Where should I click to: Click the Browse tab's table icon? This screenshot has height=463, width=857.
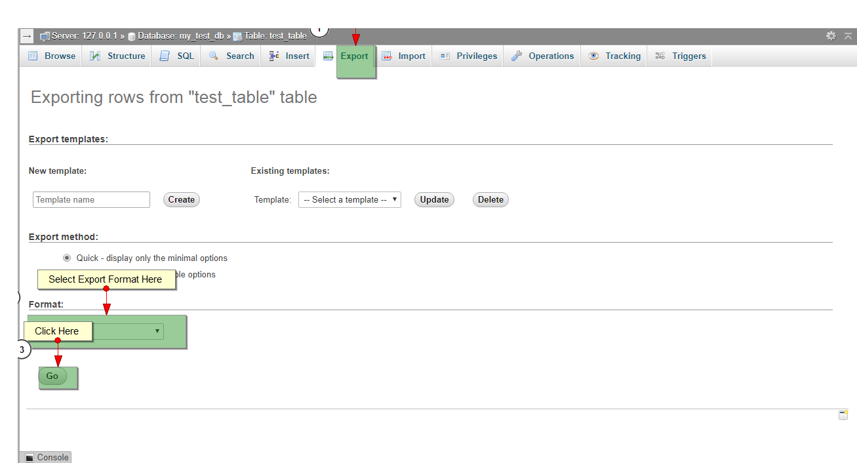pyautogui.click(x=33, y=56)
